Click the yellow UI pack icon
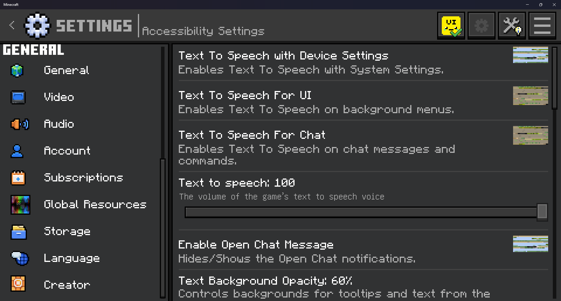 [451, 26]
